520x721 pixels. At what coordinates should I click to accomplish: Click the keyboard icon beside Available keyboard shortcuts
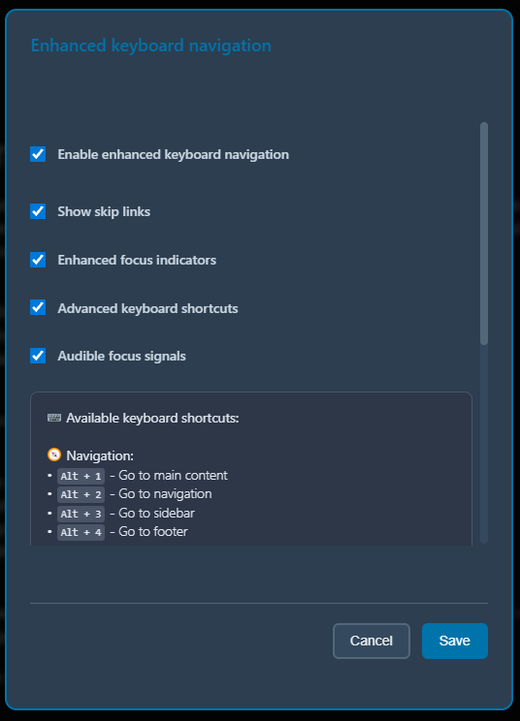point(54,418)
